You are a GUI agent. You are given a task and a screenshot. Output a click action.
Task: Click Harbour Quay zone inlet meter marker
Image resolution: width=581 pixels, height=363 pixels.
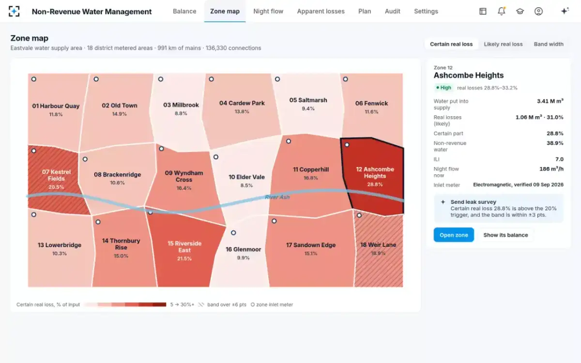34,79
